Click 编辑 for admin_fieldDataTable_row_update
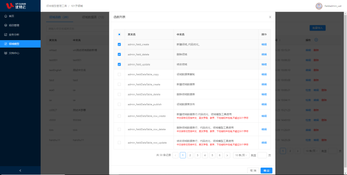Viewport: 347px width, 175px height. click(264, 142)
